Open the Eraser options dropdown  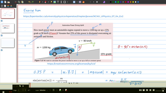[49, 2]
